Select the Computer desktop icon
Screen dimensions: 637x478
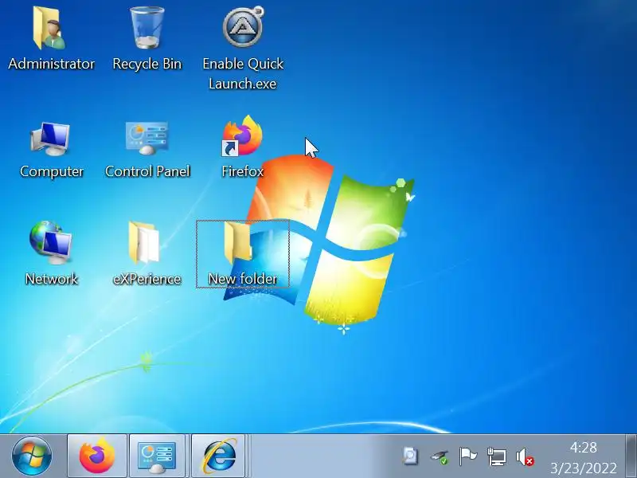click(52, 150)
